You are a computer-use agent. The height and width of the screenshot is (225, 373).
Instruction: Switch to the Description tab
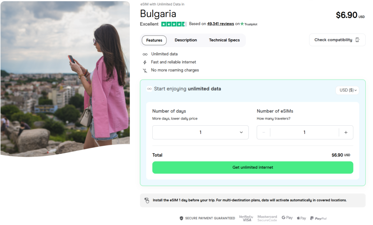pyautogui.click(x=186, y=40)
